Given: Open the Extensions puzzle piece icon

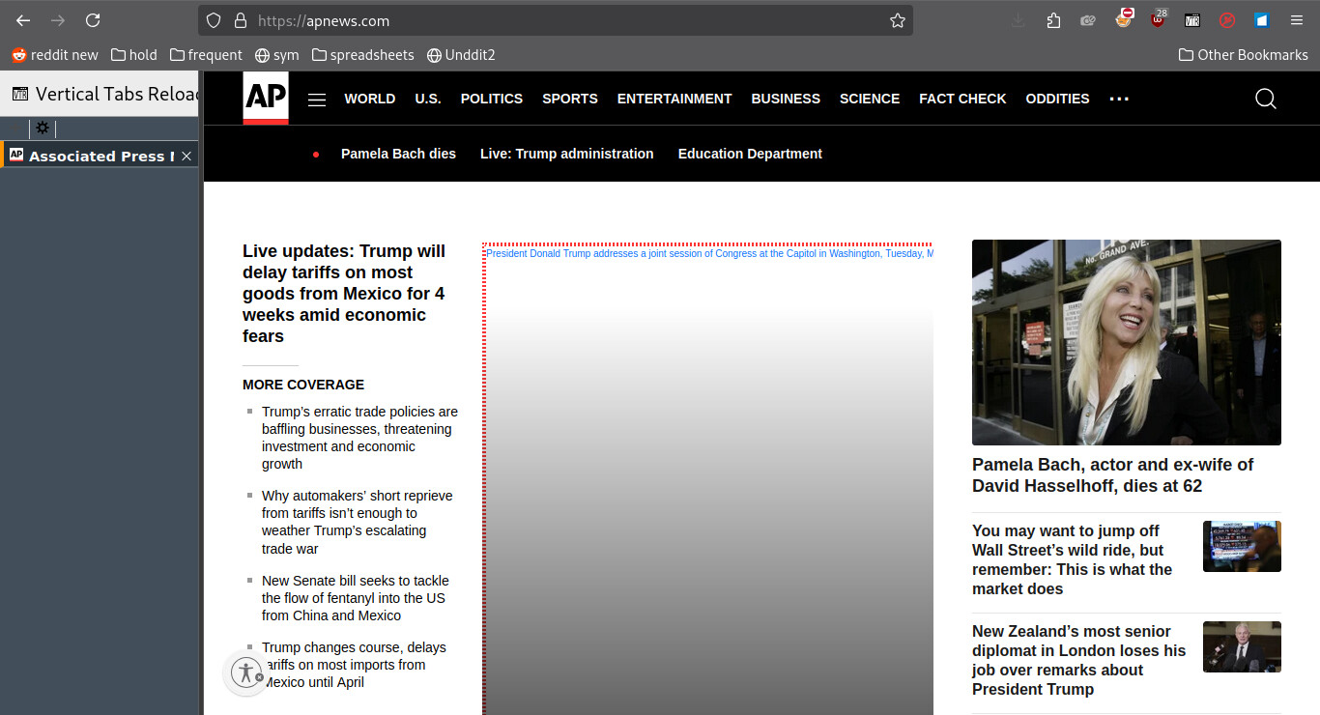Looking at the screenshot, I should click(x=1053, y=20).
